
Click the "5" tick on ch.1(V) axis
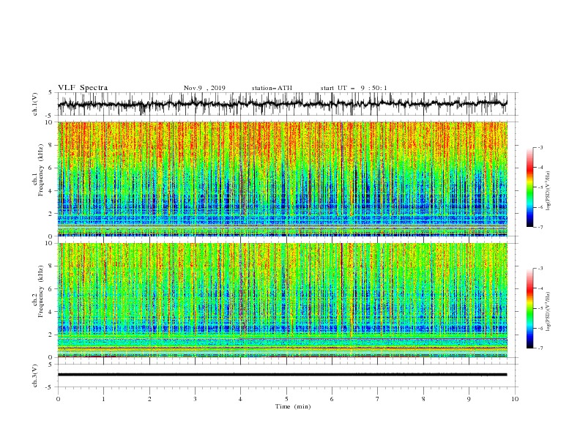51,93
